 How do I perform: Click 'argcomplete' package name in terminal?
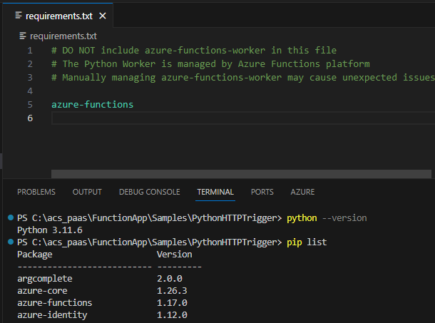(x=45, y=279)
